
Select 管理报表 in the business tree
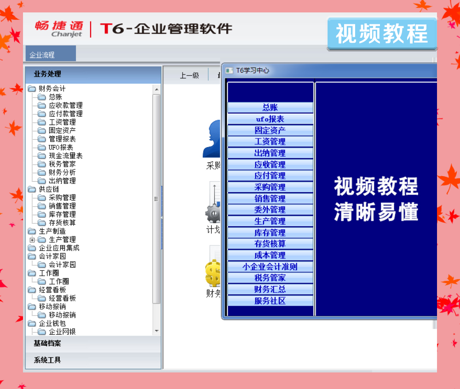[62, 139]
